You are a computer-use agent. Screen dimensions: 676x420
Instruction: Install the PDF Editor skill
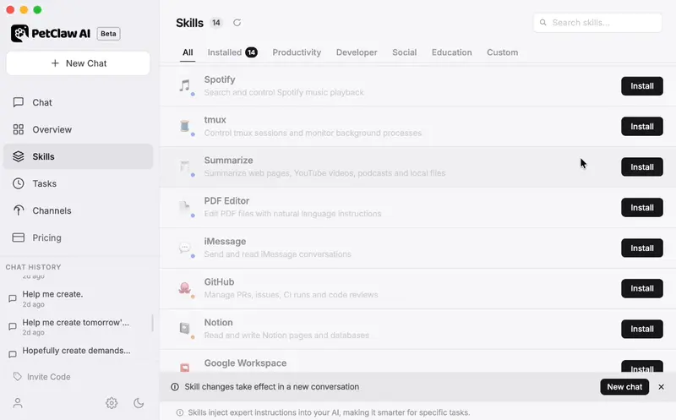(x=642, y=207)
